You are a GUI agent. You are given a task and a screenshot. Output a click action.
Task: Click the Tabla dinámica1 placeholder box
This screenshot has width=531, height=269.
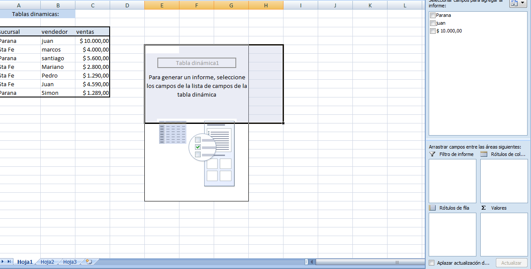[197, 63]
